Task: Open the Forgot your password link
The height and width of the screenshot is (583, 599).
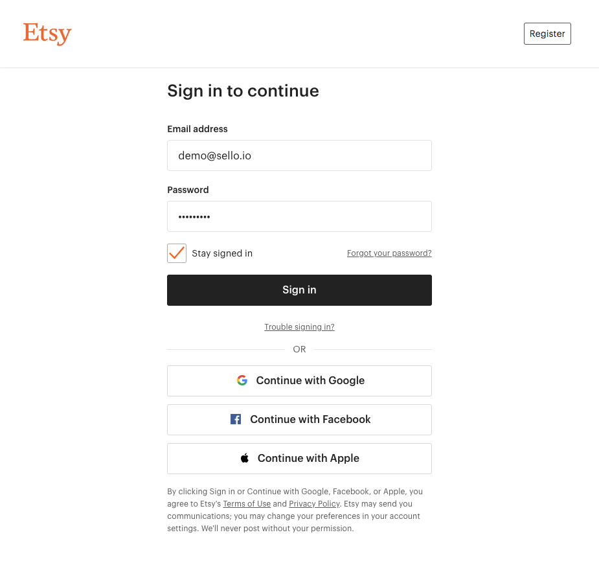Action: 389,253
